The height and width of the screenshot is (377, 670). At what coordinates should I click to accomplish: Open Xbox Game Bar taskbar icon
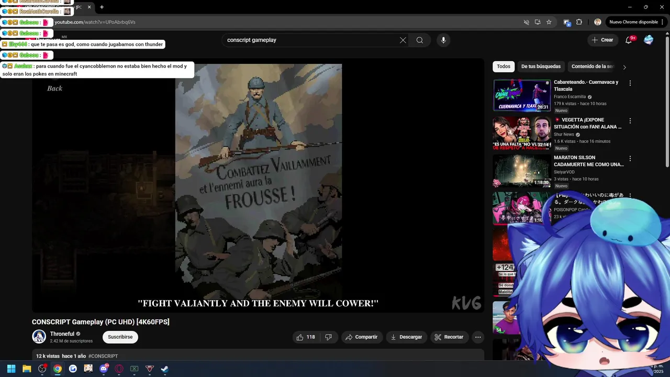(x=134, y=369)
